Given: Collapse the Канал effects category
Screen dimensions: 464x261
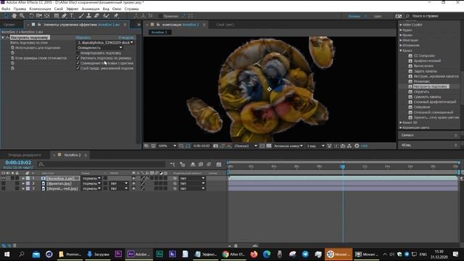Looking at the screenshot, I should coord(401,51).
